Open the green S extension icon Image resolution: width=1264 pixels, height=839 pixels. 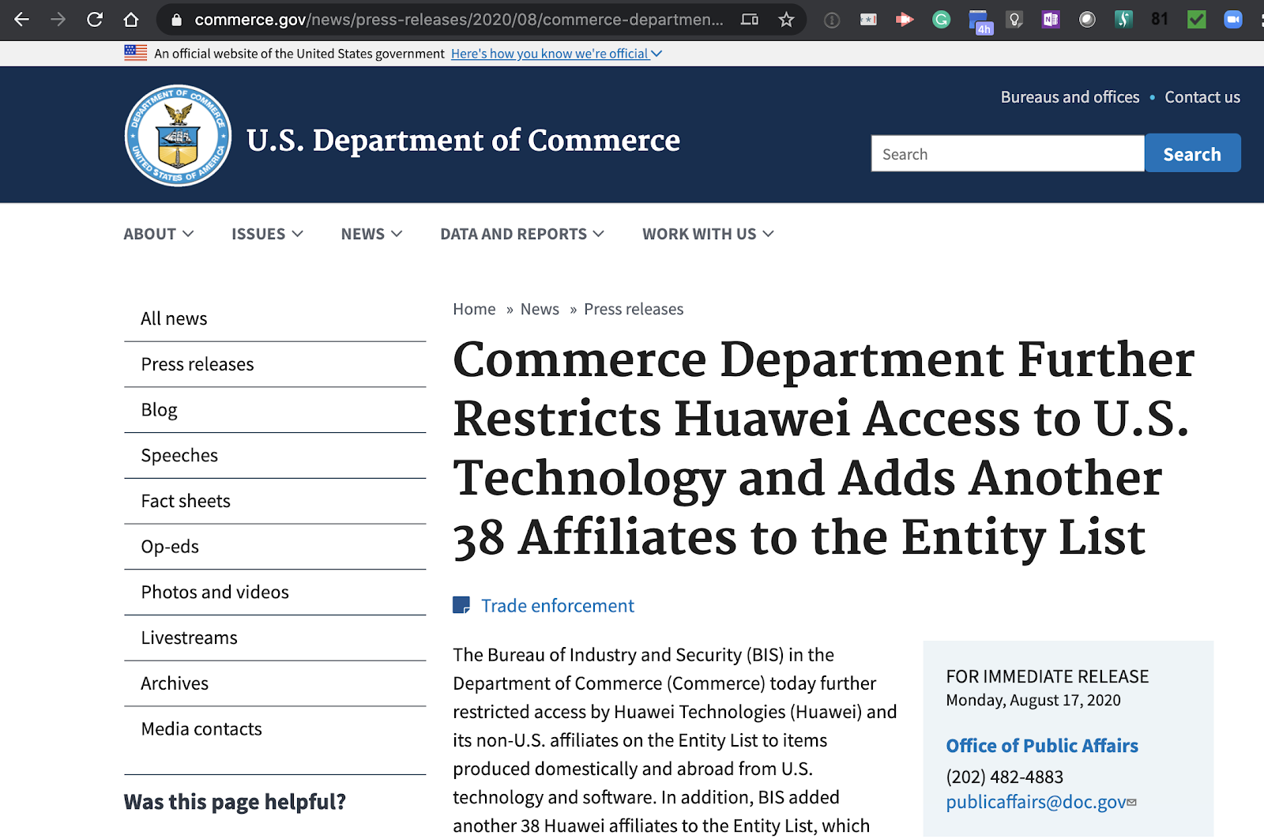click(x=1123, y=20)
